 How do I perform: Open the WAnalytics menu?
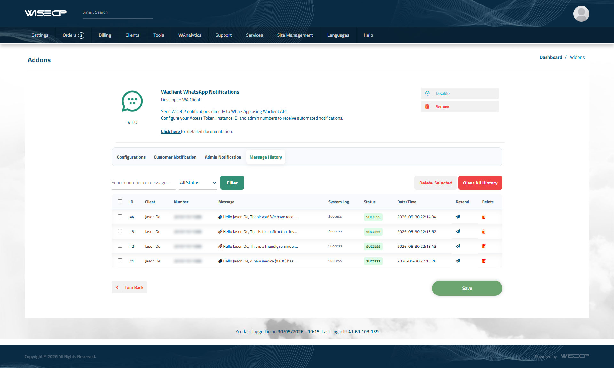190,35
